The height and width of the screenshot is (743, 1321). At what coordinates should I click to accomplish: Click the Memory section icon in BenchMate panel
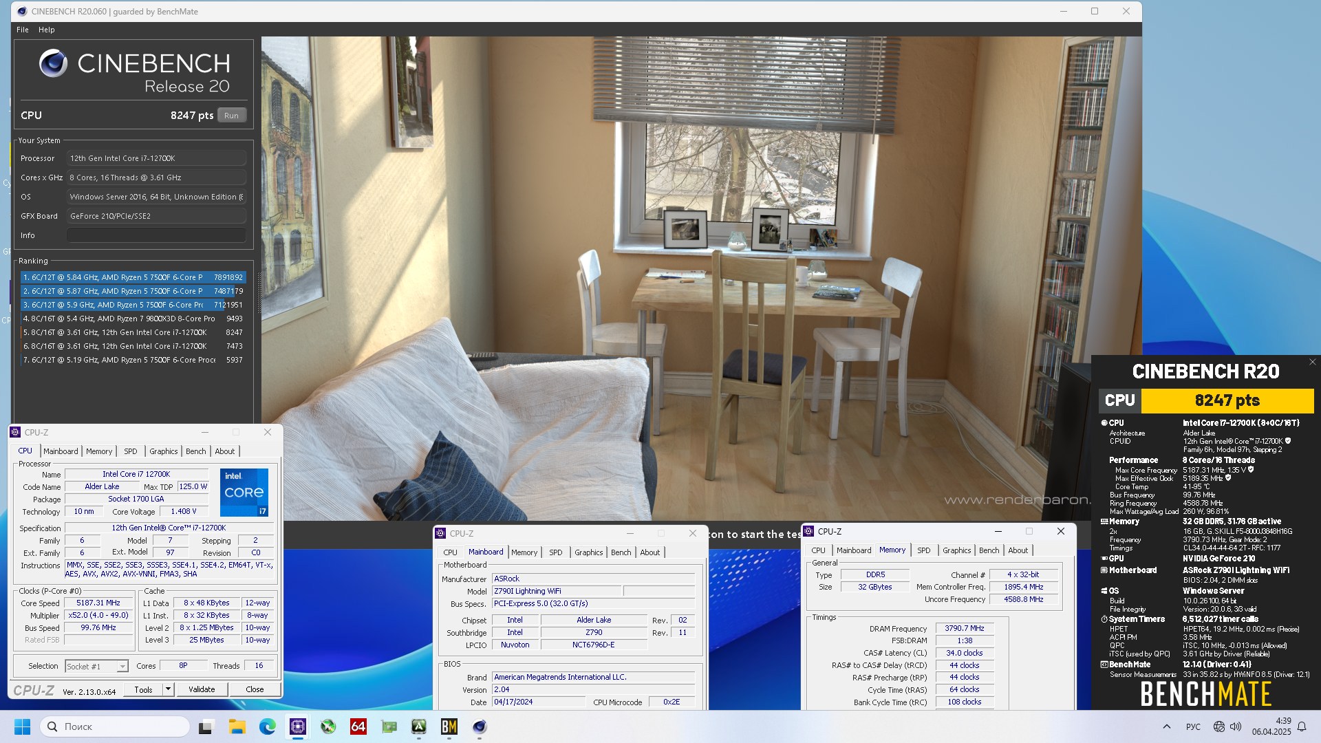tap(1105, 521)
